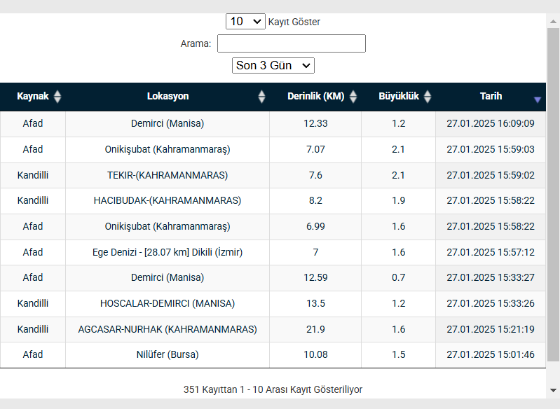This screenshot has width=560, height=409.
Task: Select depth value 8.2
Action: (x=315, y=201)
